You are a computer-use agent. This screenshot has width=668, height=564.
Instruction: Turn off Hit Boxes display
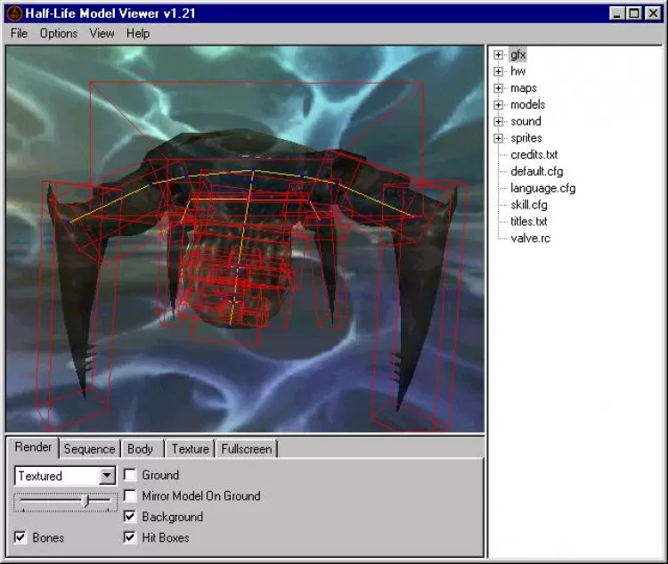[130, 537]
